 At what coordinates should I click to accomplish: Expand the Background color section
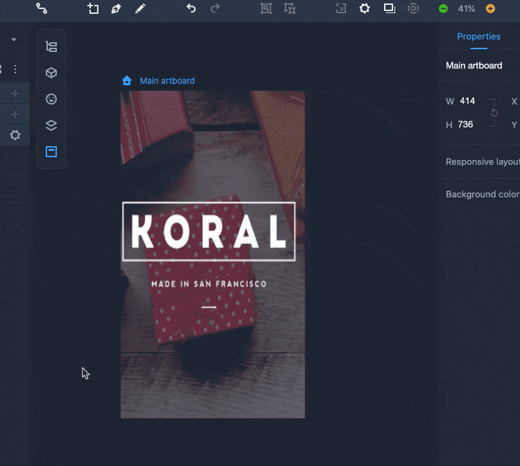[x=483, y=194]
